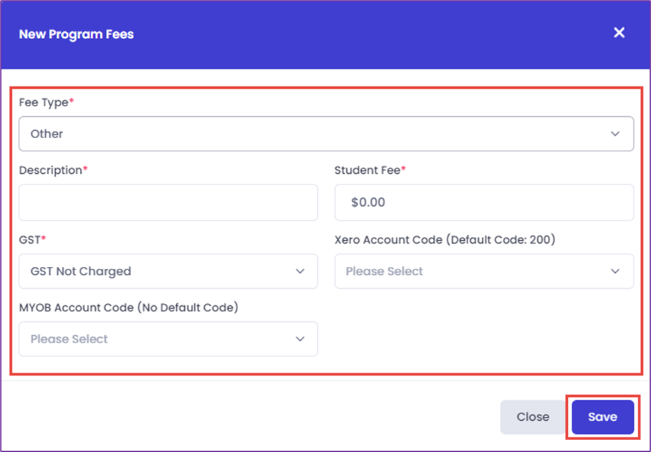The image size is (651, 452).
Task: Click the Student Fee $0.00 field
Action: coord(484,202)
